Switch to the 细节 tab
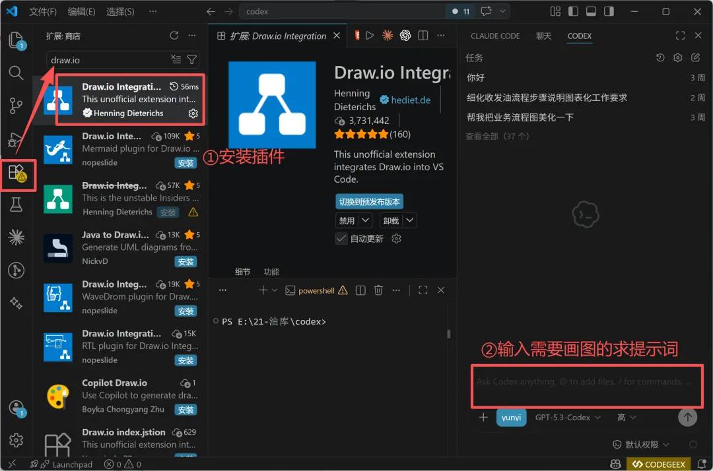713x471 pixels. point(242,272)
